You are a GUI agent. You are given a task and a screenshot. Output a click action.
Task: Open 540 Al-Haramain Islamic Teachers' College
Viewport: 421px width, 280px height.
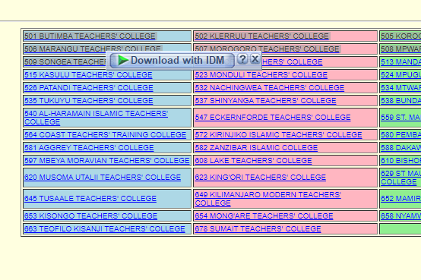pyautogui.click(x=96, y=118)
